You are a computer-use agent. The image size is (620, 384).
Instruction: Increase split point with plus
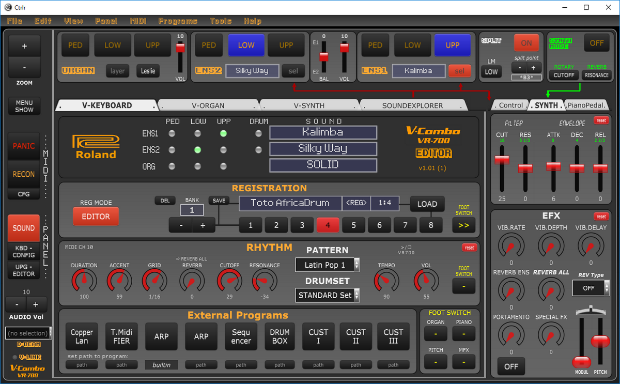pos(534,68)
